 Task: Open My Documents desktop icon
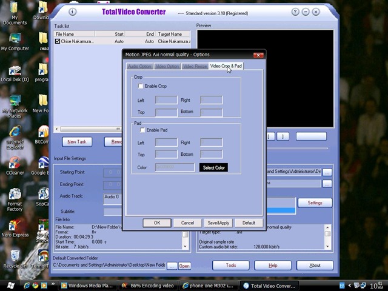(15, 13)
